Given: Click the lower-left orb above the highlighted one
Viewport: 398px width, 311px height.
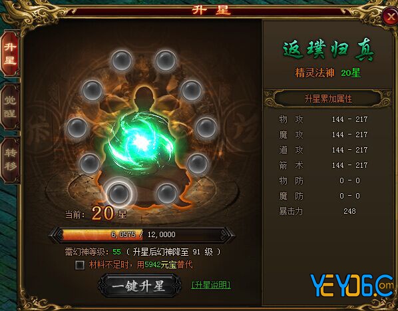Looking at the screenshot, I should click(90, 164).
